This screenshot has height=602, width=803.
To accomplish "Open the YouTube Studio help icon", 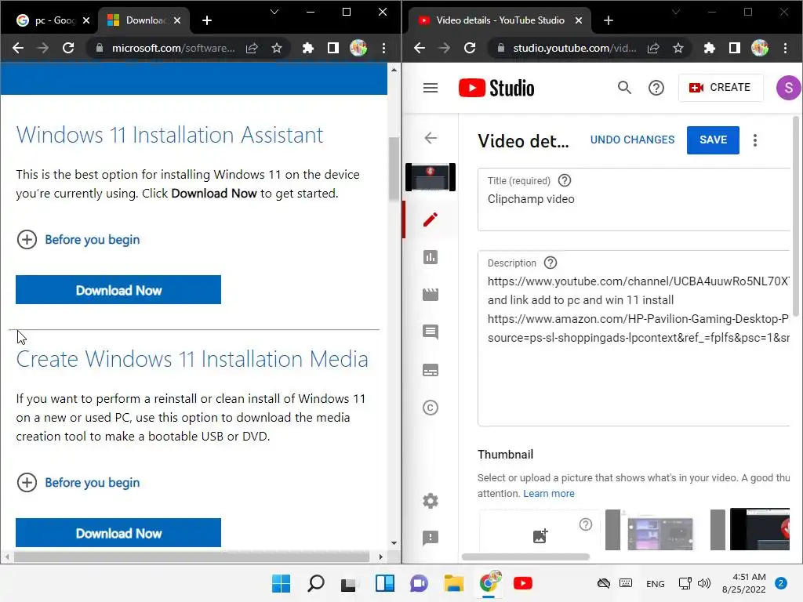I will (x=656, y=88).
